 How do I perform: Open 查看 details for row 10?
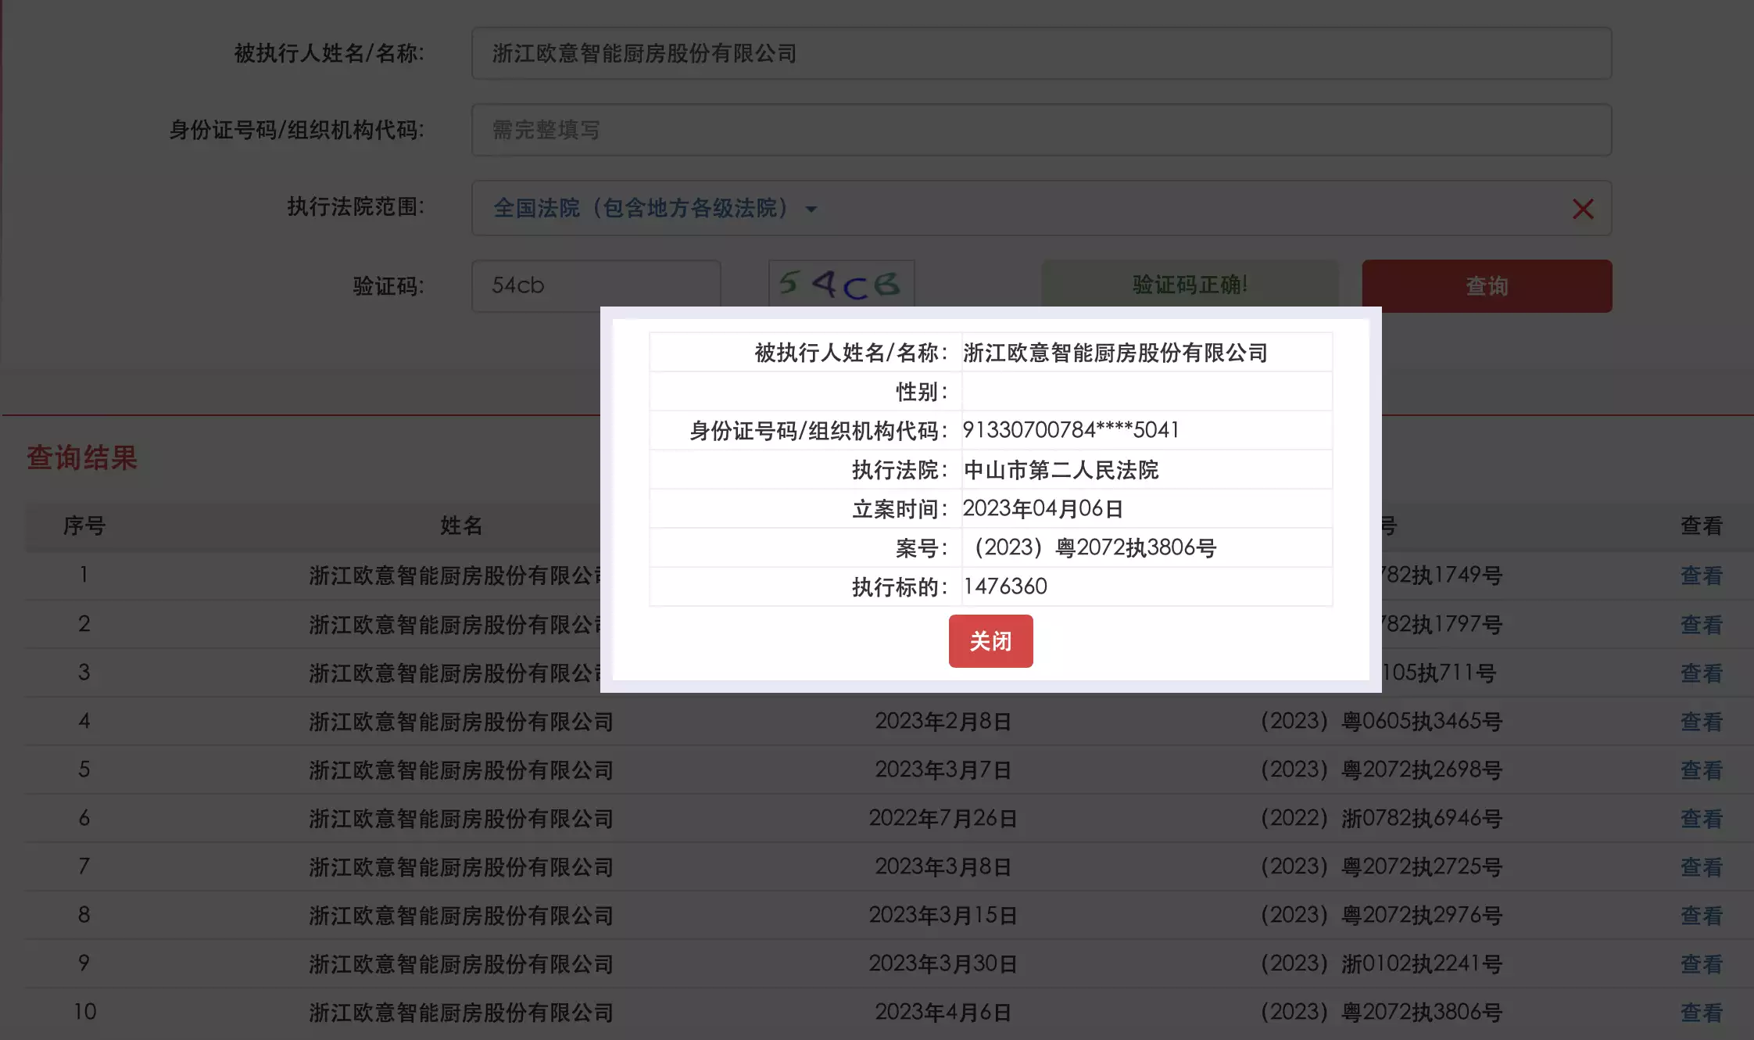pos(1701,1012)
